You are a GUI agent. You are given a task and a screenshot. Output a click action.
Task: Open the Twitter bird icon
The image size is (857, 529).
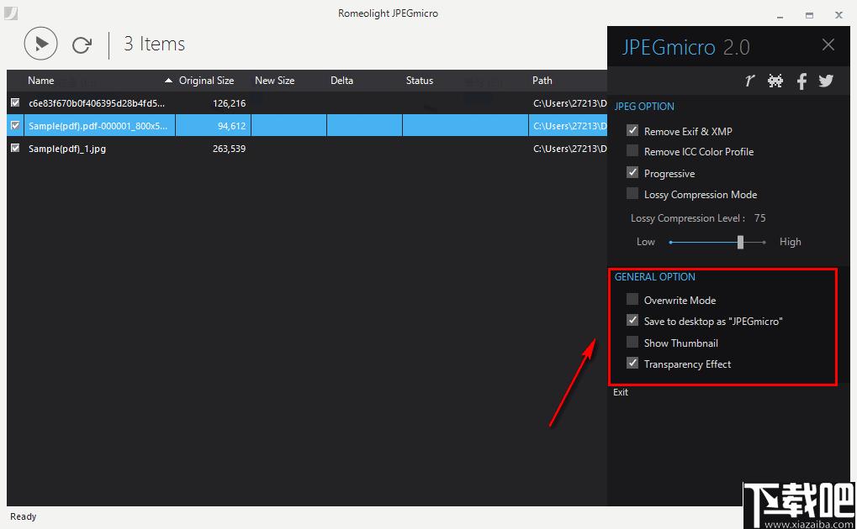click(826, 81)
